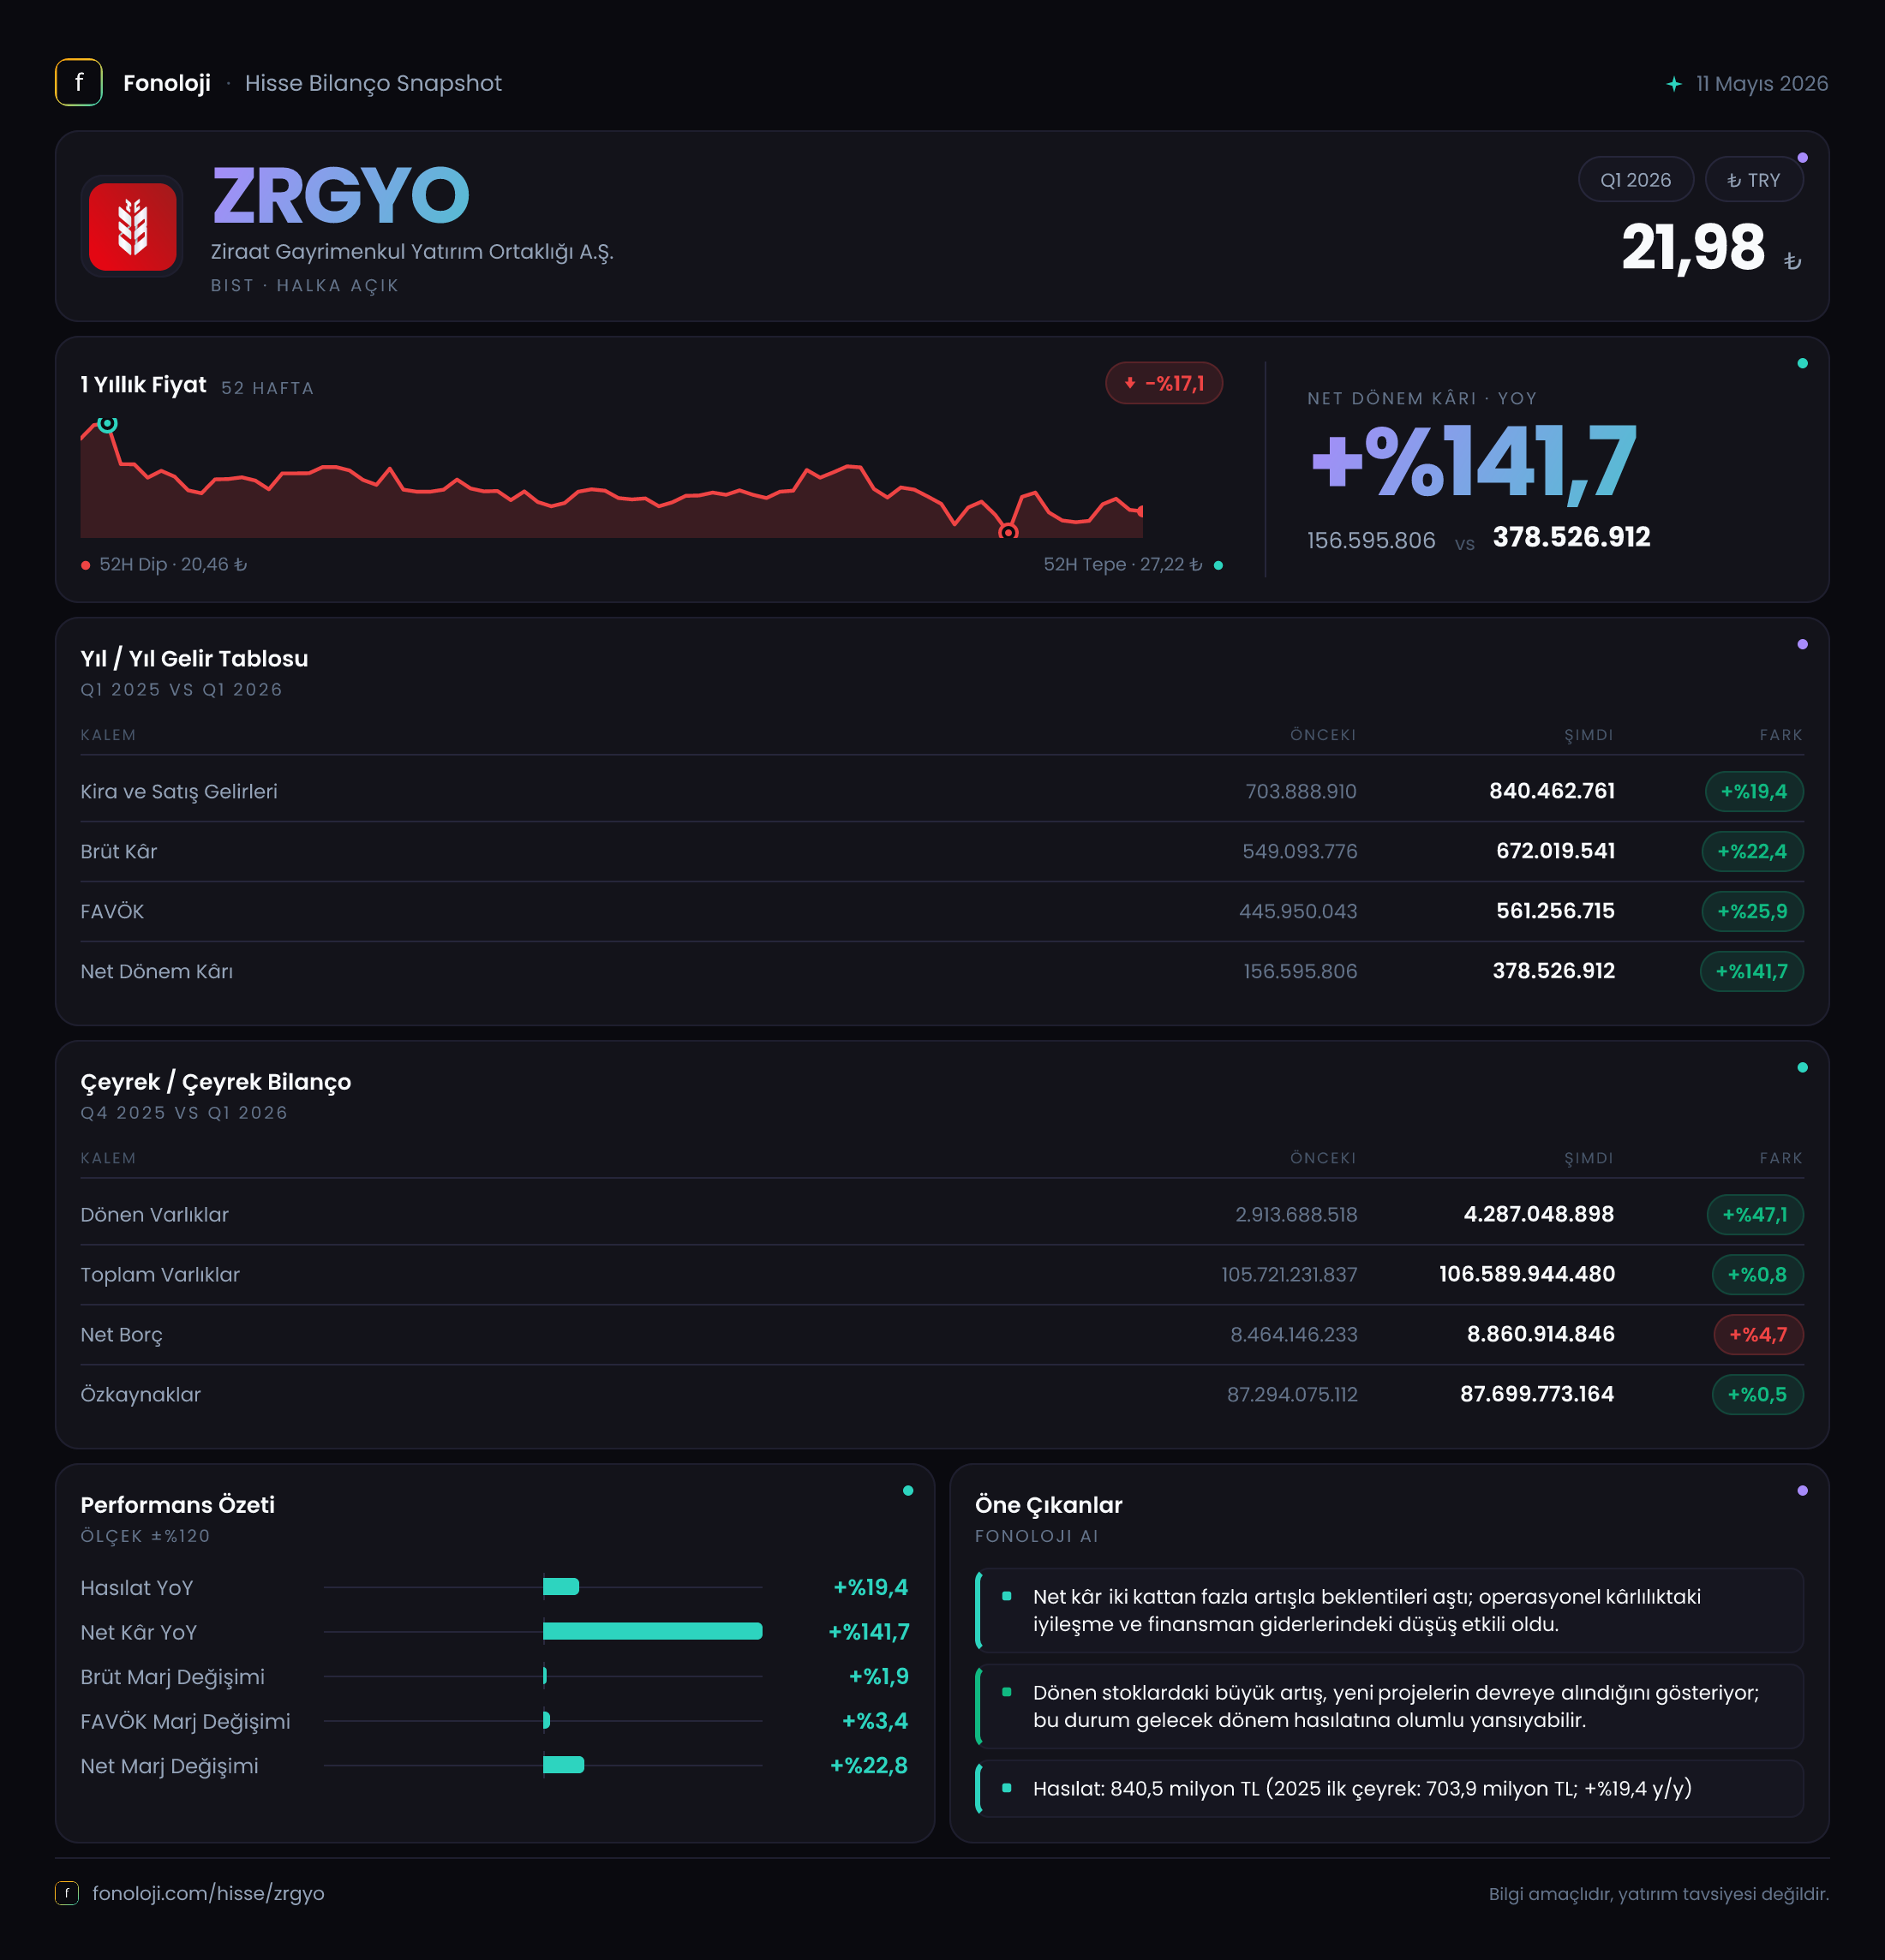Click the large '+%141,7' net profit figure
1885x1960 pixels.
click(1474, 462)
